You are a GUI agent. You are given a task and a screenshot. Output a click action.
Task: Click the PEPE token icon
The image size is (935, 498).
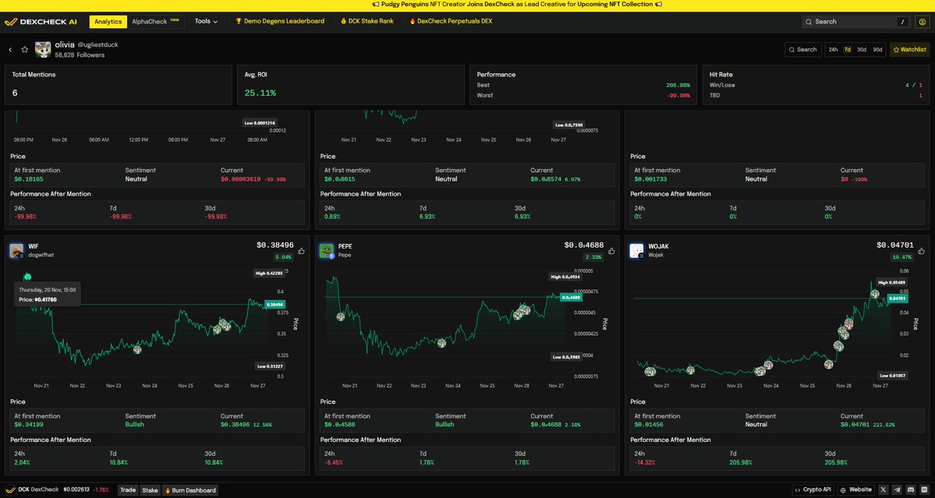click(327, 251)
